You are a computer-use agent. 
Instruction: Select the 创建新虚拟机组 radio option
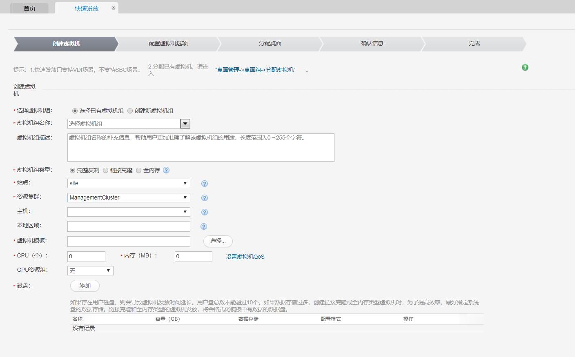pos(130,110)
